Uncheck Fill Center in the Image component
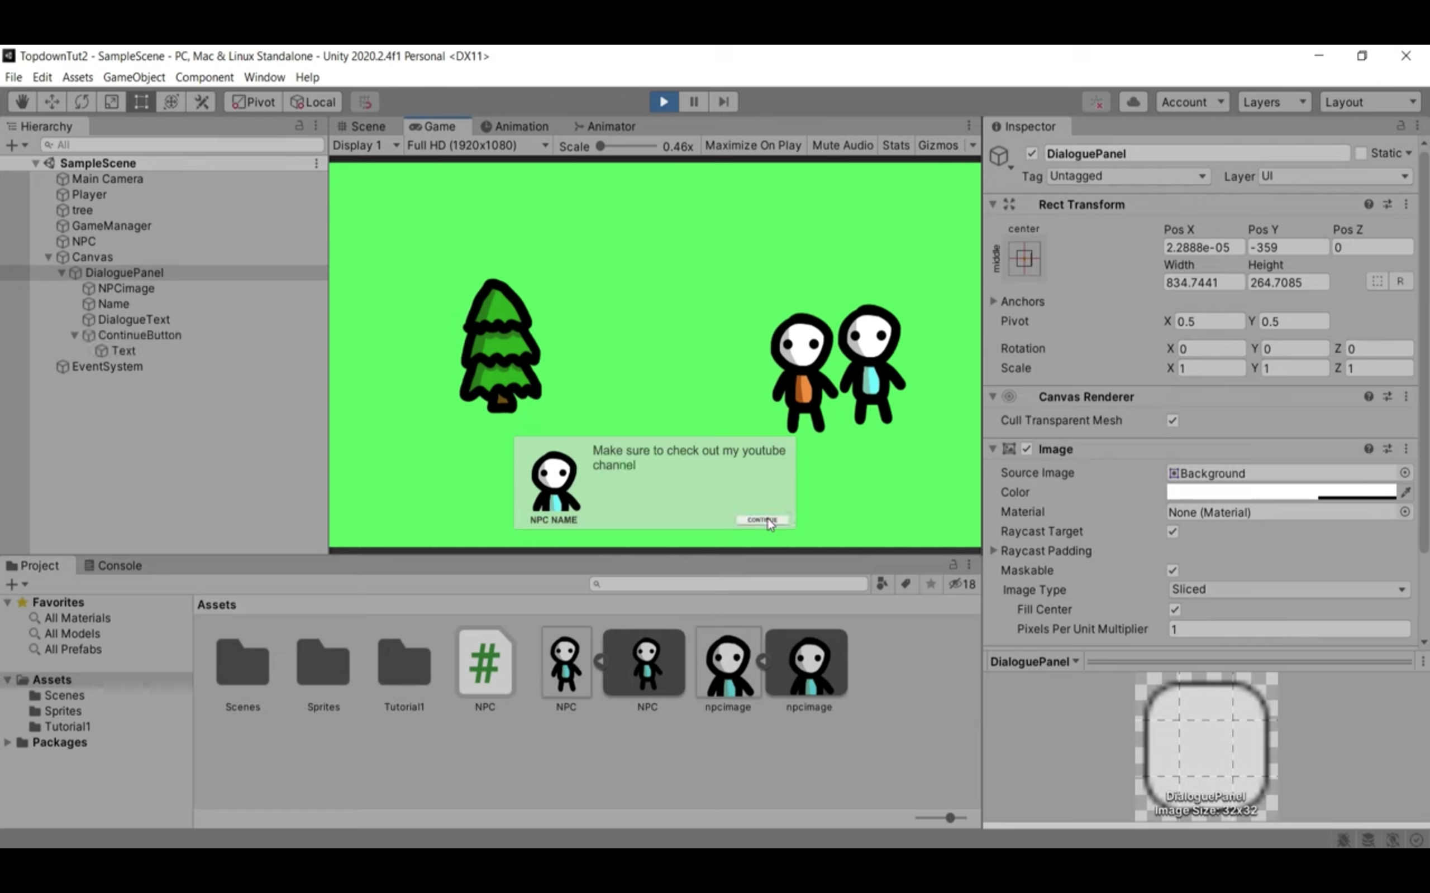The image size is (1430, 893). pyautogui.click(x=1175, y=609)
